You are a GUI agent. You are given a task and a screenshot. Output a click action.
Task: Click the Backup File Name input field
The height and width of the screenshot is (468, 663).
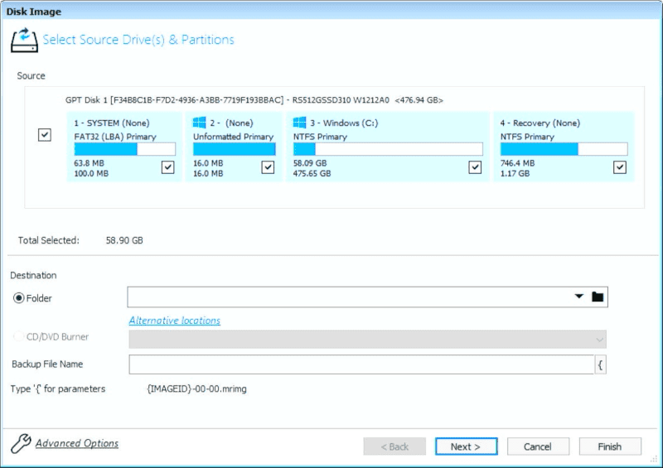[361, 364]
